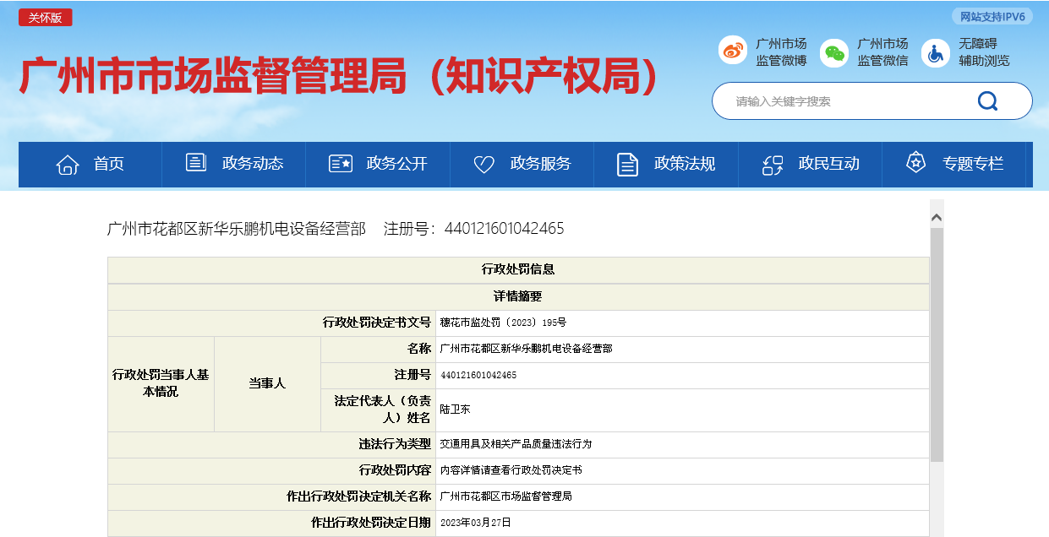Viewport: 1049px width, 537px height.
Task: Click the 行政处罚决定书文号 label
Action: click(377, 323)
